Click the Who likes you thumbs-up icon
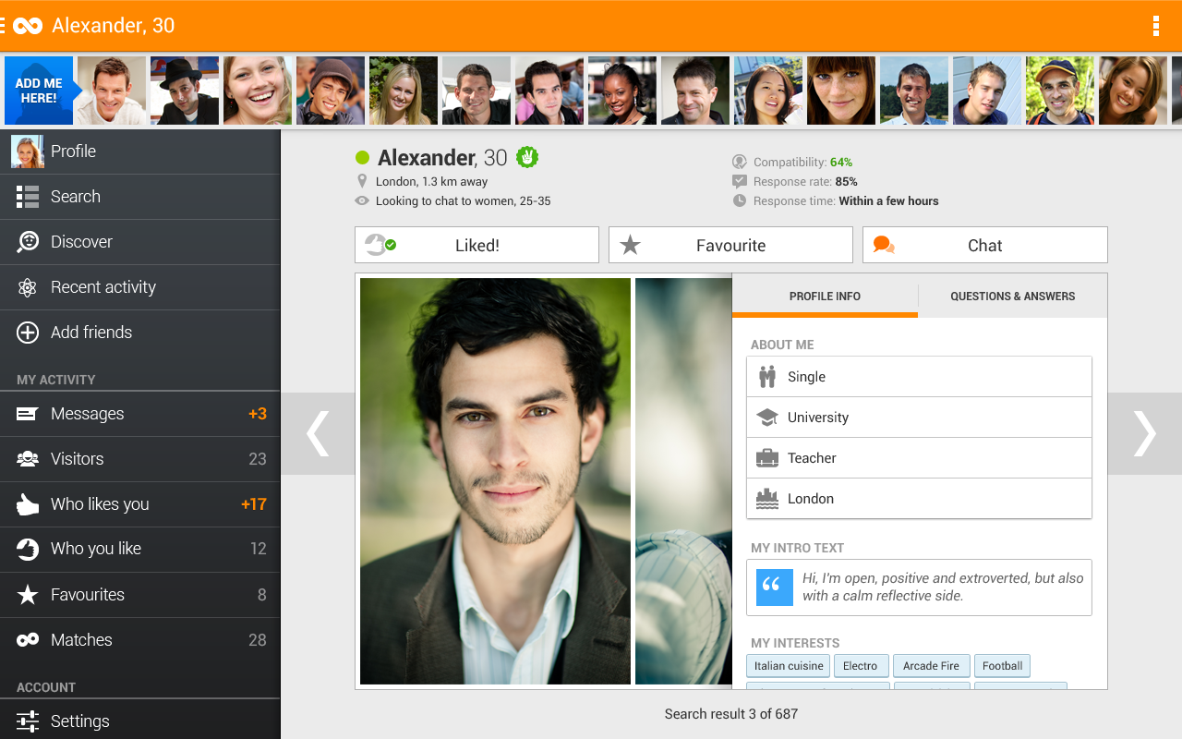The width and height of the screenshot is (1182, 739). click(x=28, y=504)
